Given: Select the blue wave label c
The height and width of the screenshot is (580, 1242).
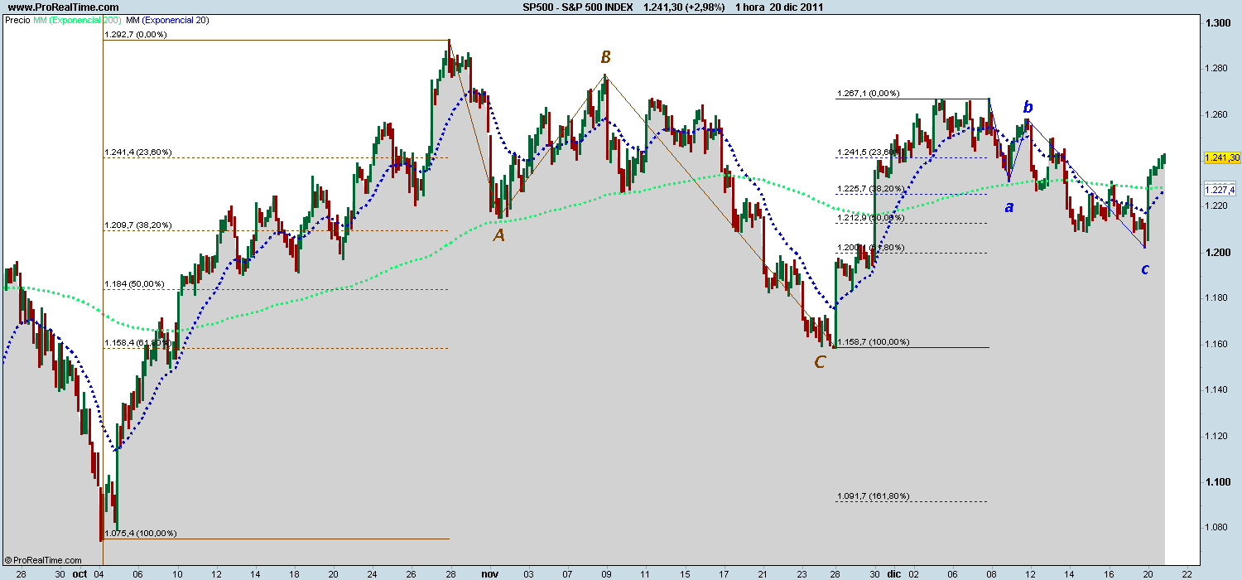Looking at the screenshot, I should pyautogui.click(x=1145, y=268).
